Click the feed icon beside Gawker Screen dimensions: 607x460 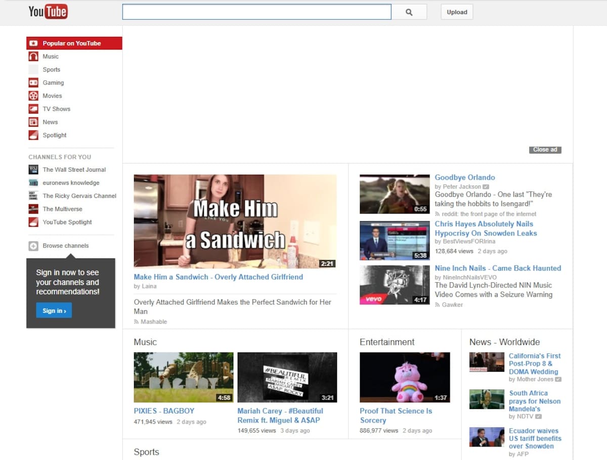[x=438, y=305]
